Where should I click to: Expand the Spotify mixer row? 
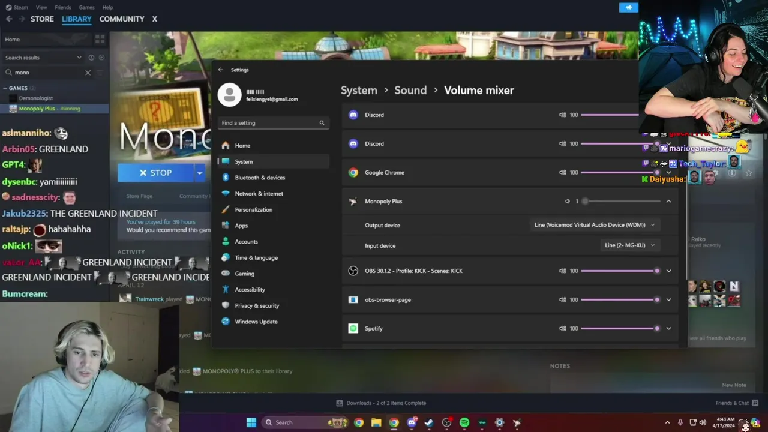tap(668, 329)
